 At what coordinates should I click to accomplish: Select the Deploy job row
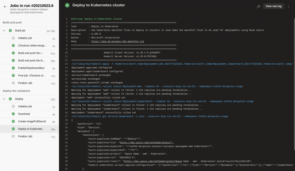tap(29, 99)
